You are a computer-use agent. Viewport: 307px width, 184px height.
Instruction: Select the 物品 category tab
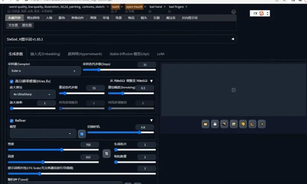131,18
